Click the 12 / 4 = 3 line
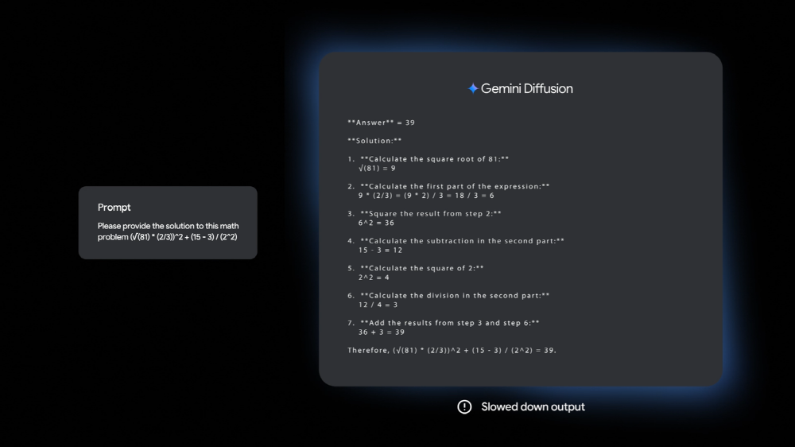 pos(378,305)
